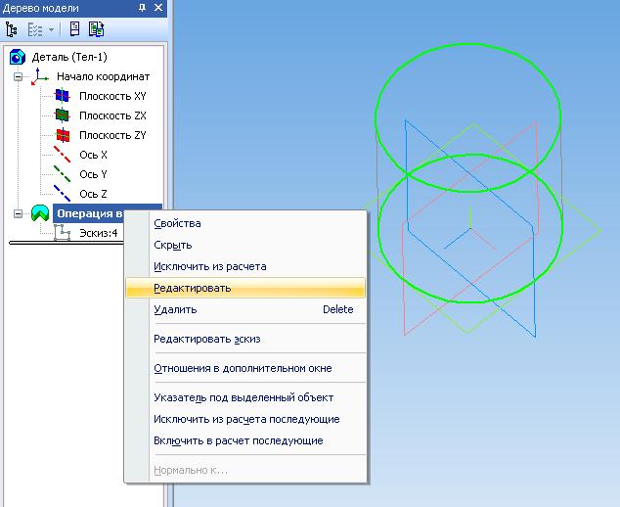The width and height of the screenshot is (620, 507).
Task: Click the green dashed Ось Y icon
Action: tap(62, 174)
